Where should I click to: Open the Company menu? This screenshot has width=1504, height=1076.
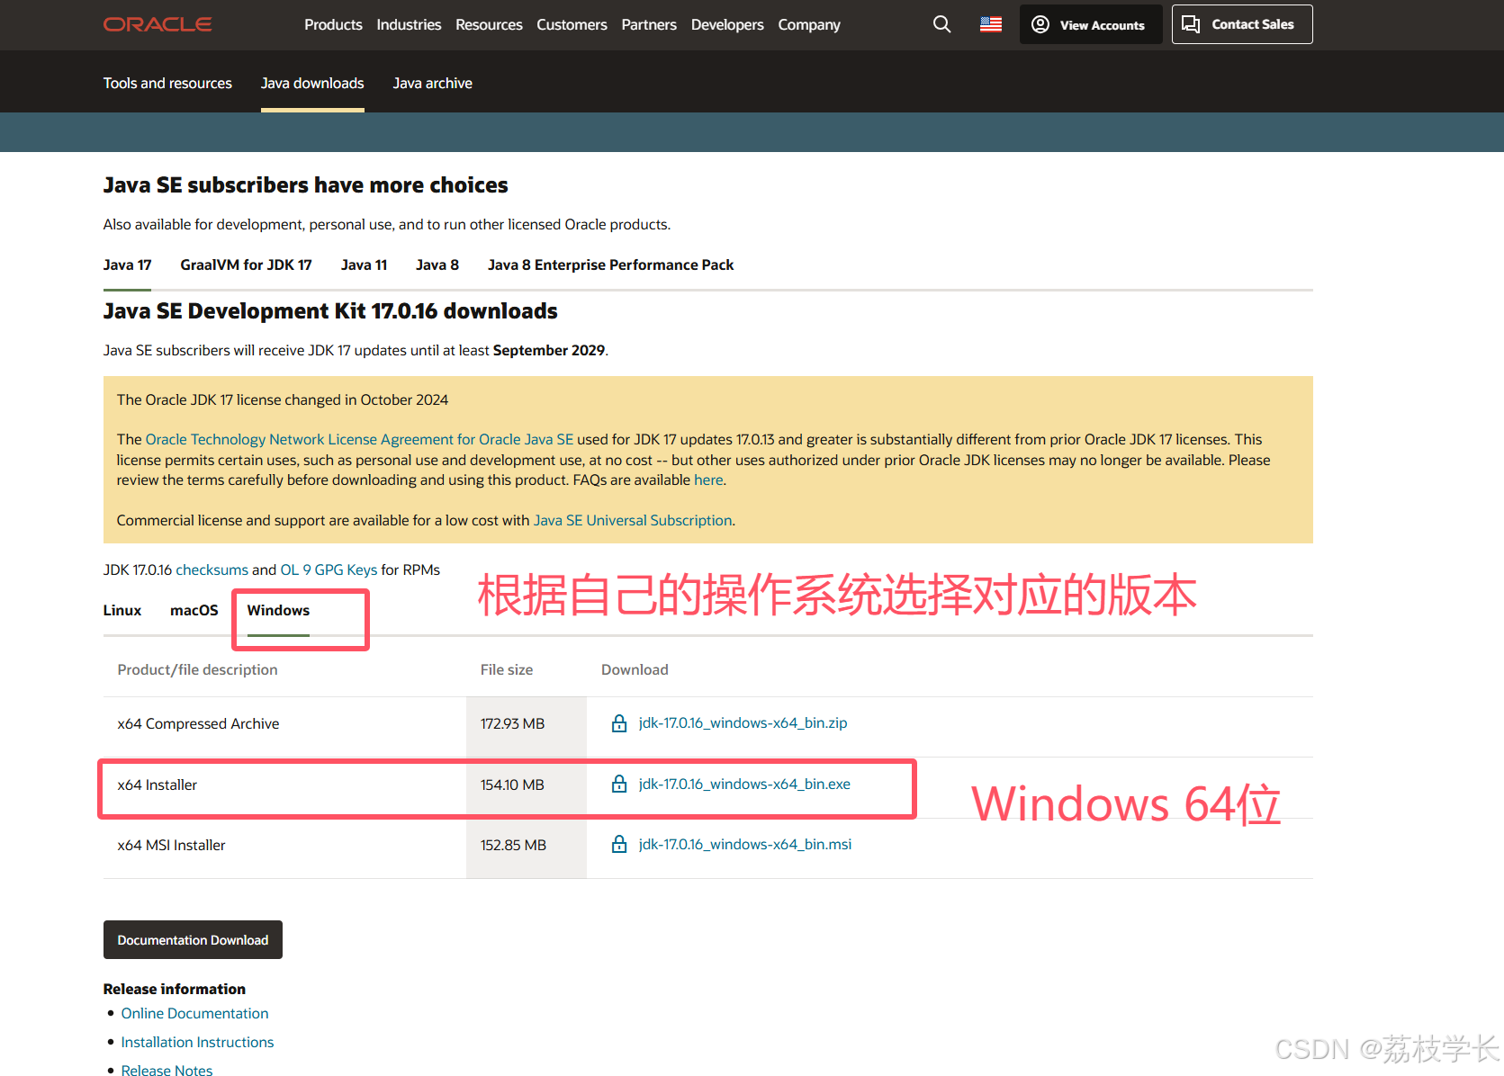click(809, 24)
